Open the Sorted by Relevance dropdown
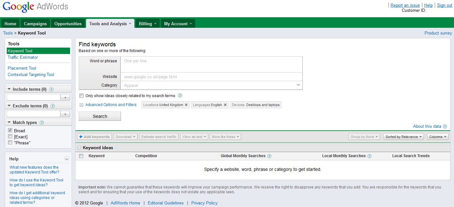The width and height of the screenshot is (454, 207). (x=403, y=137)
